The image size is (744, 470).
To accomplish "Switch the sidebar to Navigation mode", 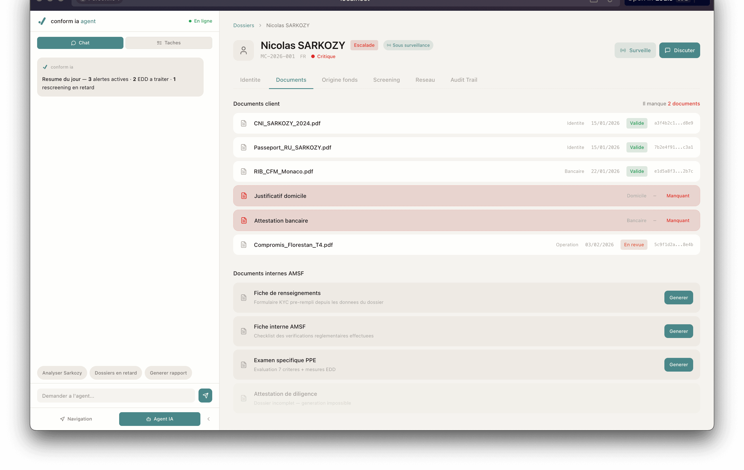I will [x=76, y=419].
